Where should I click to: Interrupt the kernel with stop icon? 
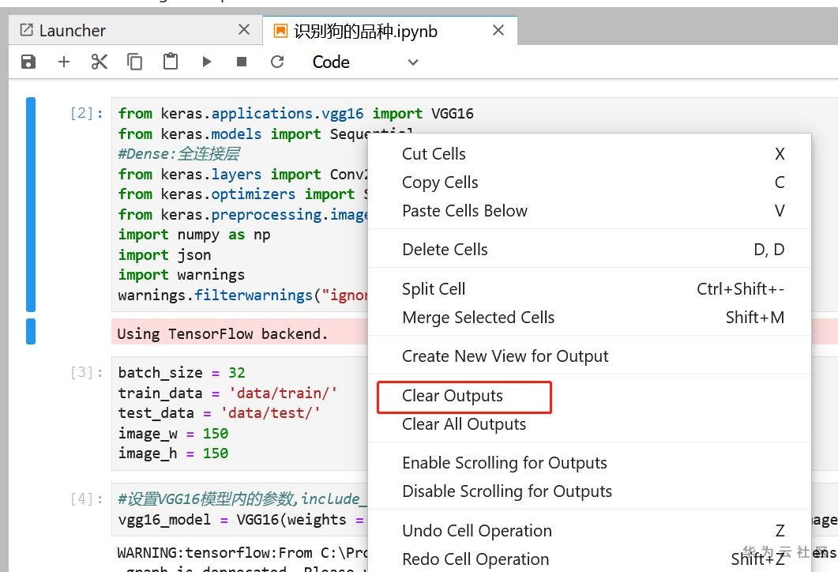coord(242,62)
